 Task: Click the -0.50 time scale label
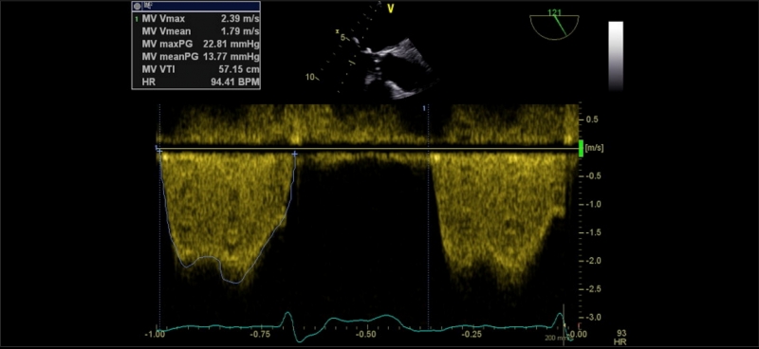click(x=366, y=335)
